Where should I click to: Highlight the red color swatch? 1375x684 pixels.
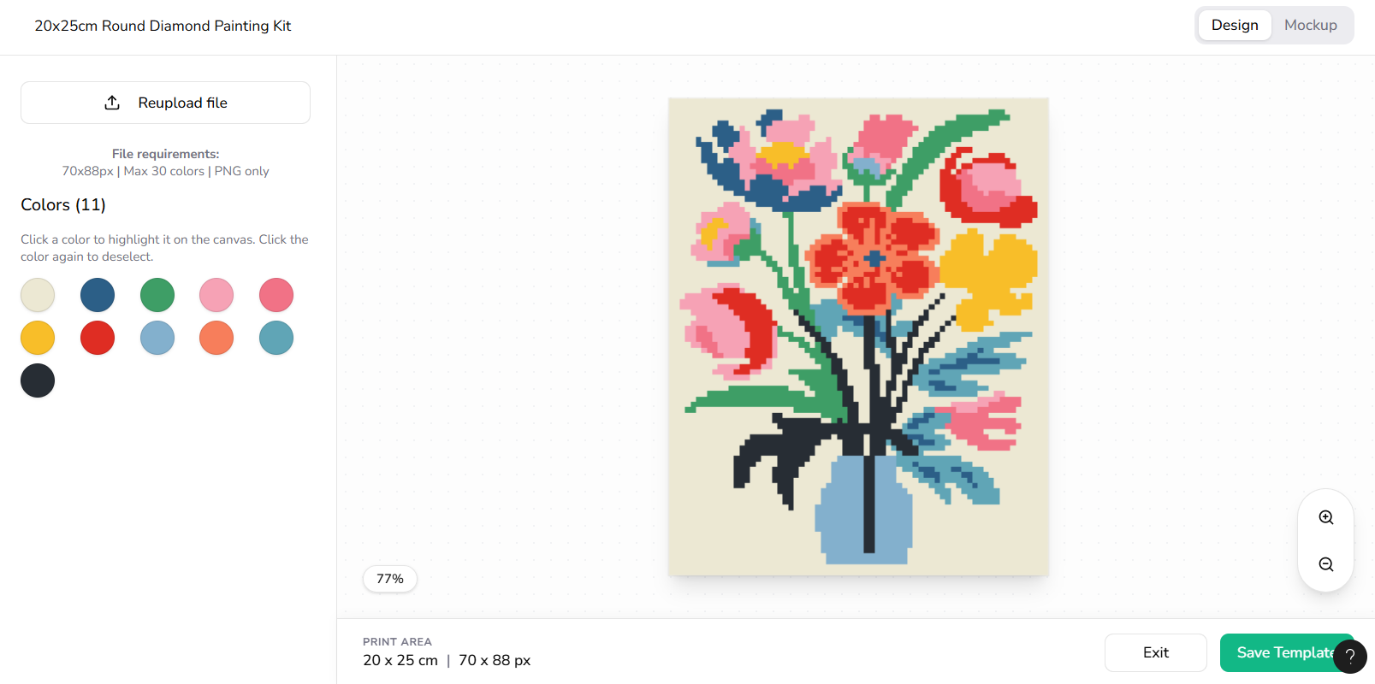tap(98, 338)
